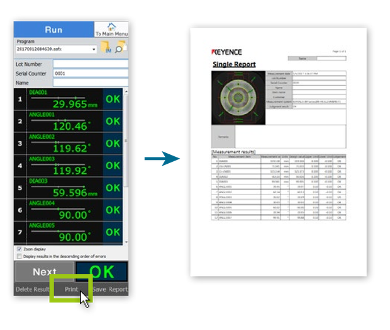Image resolution: width=390 pixels, height=330 pixels.
Task: Click the part image in Single Report
Action: 238,98
